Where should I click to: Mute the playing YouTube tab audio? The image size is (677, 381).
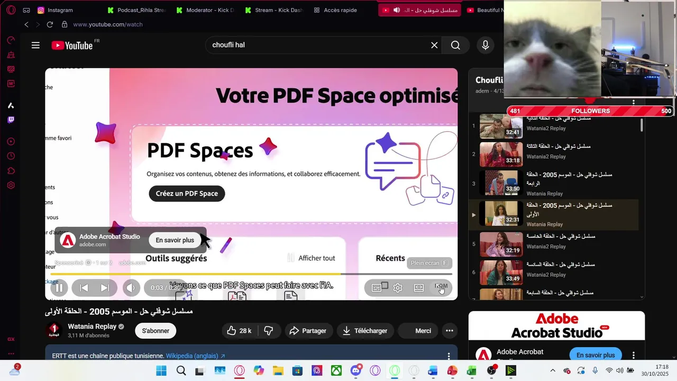[397, 10]
